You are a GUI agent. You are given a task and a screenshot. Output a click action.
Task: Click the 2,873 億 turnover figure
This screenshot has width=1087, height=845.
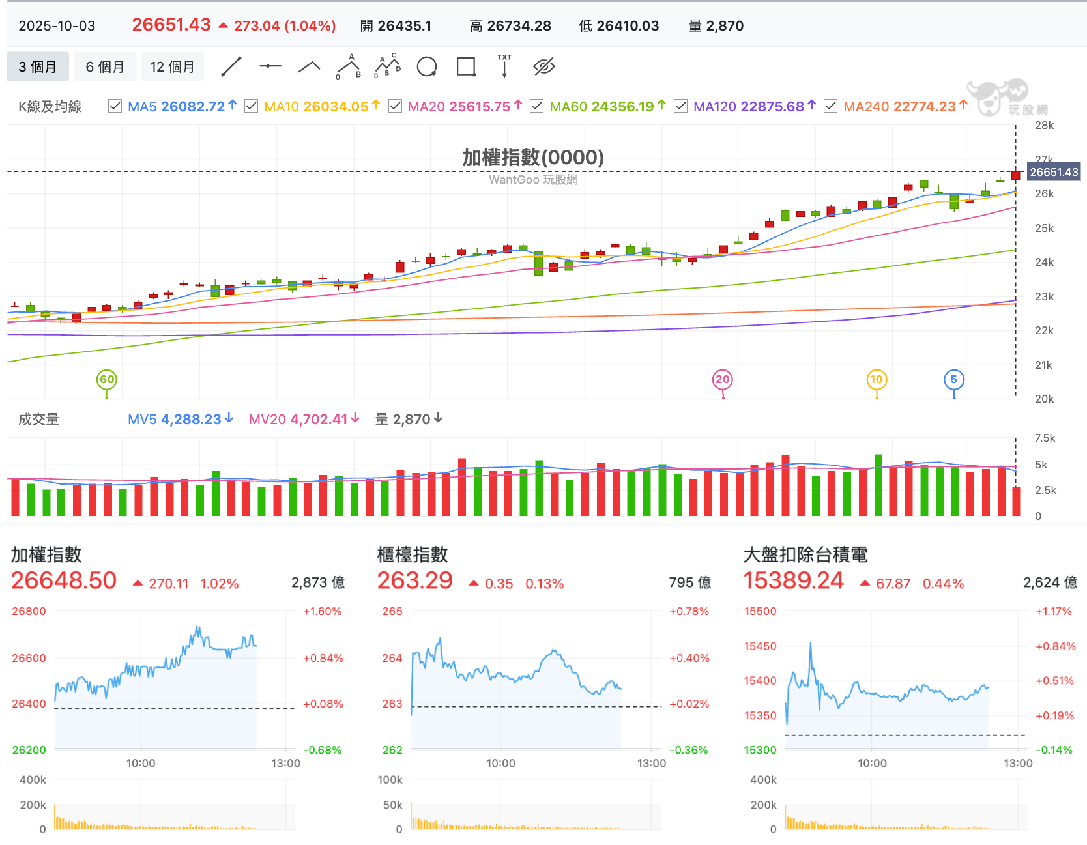click(318, 582)
